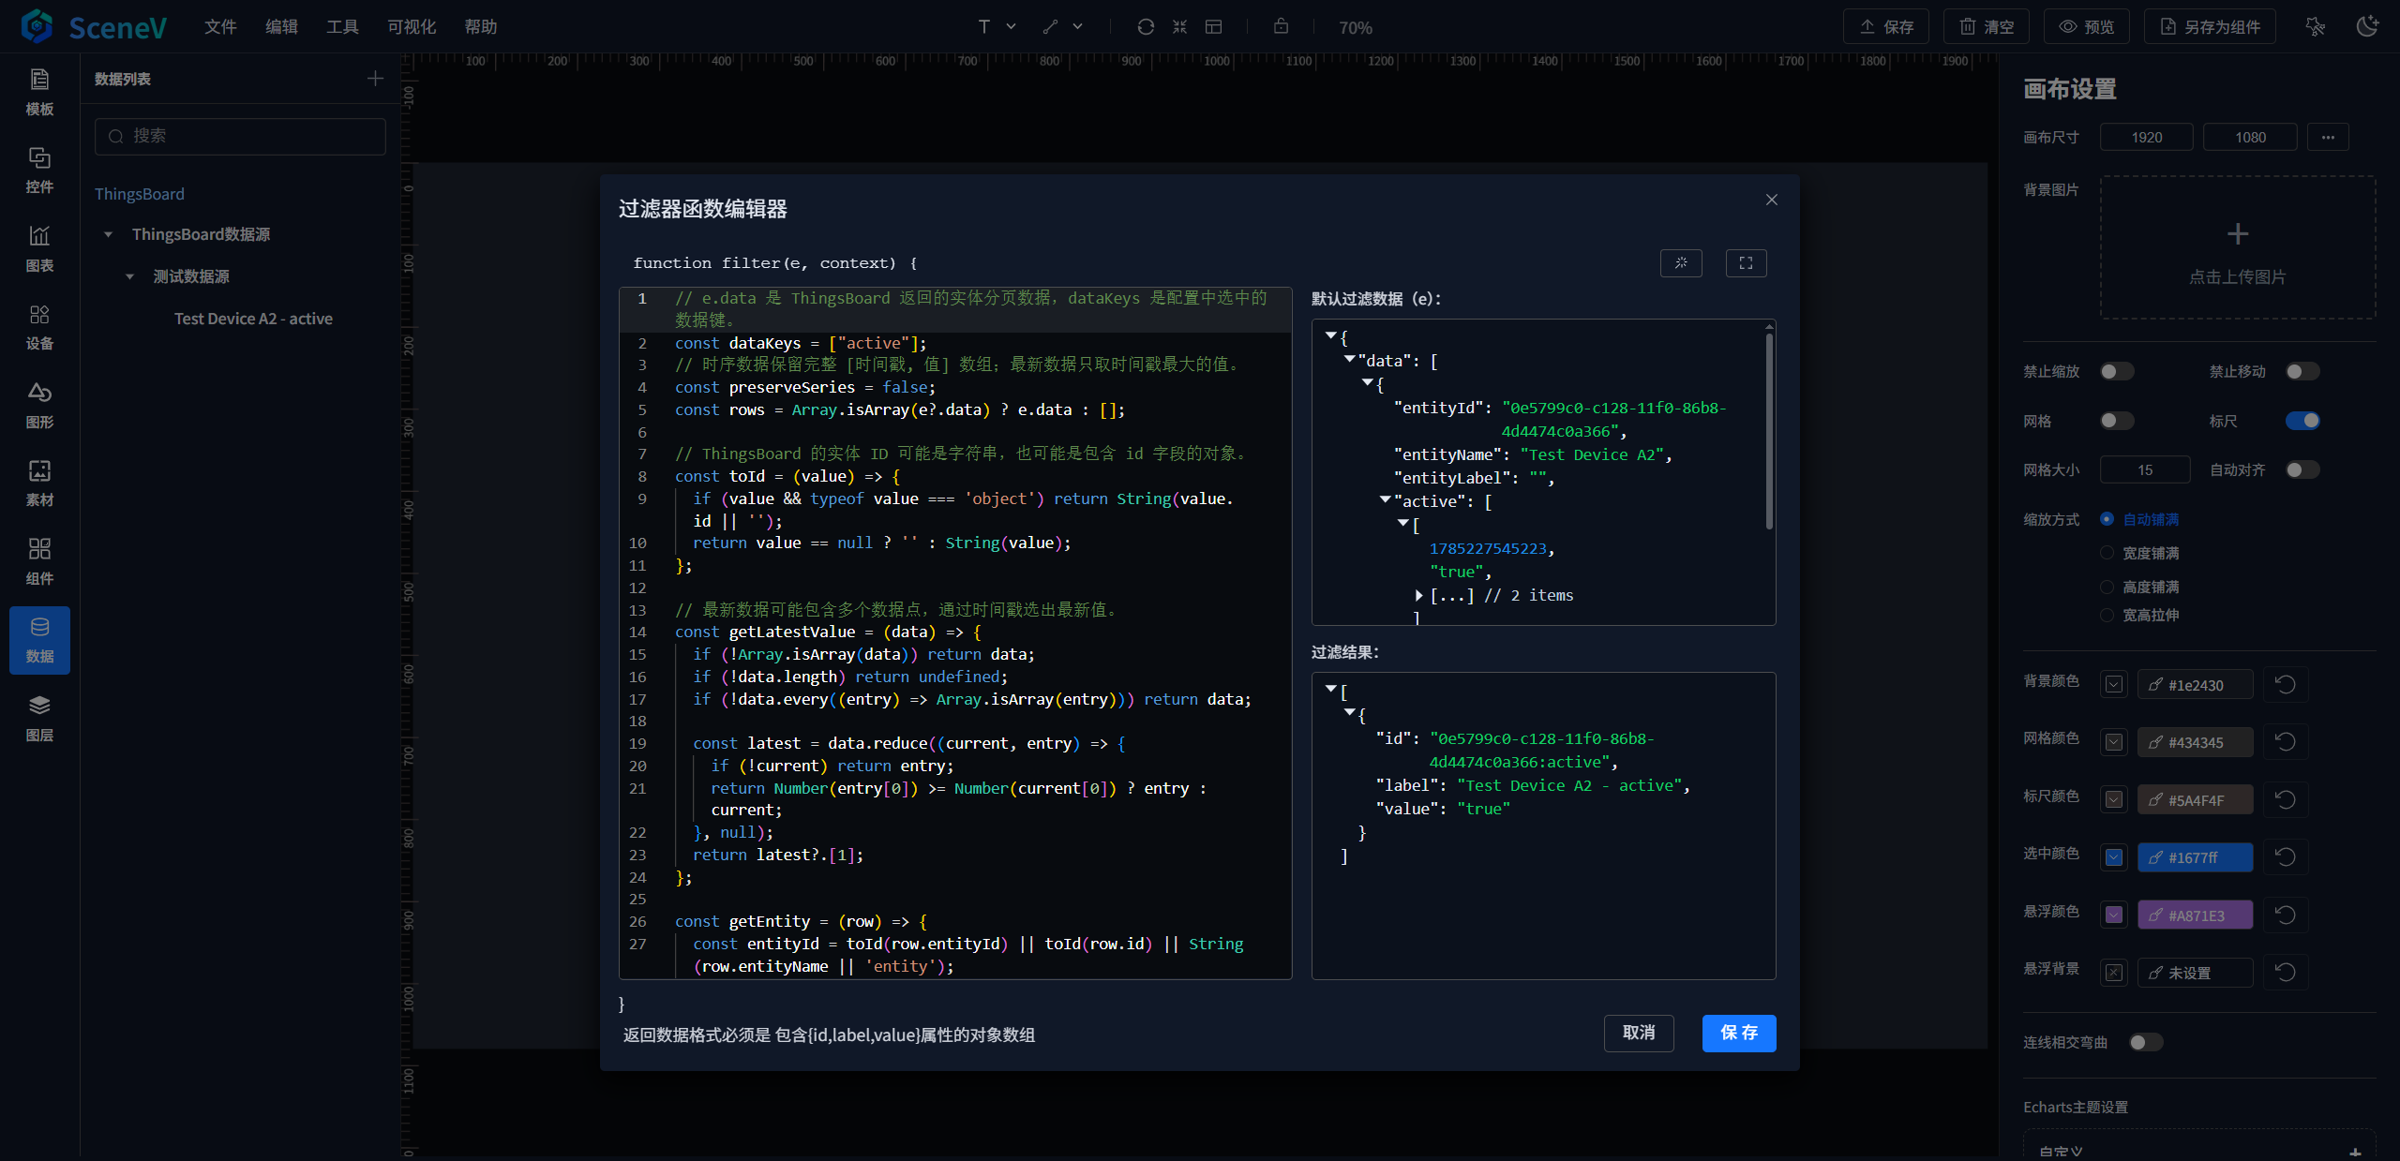Toggle the 禁止缩放 switch

[x=2117, y=371]
